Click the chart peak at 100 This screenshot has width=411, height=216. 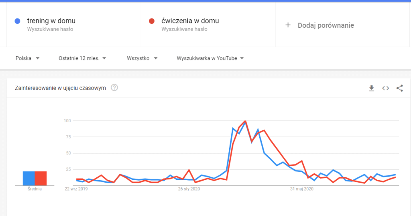pos(245,121)
